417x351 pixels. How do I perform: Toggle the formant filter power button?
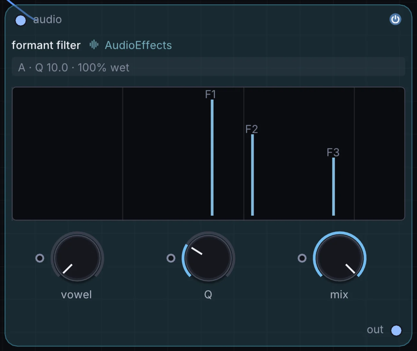pyautogui.click(x=395, y=19)
